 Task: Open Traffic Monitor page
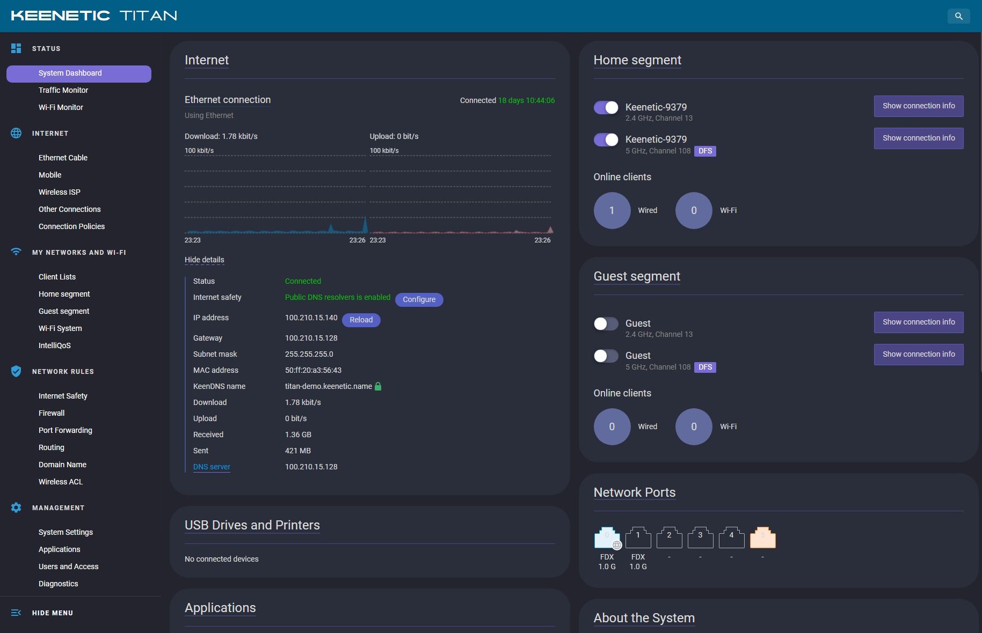pyautogui.click(x=63, y=90)
